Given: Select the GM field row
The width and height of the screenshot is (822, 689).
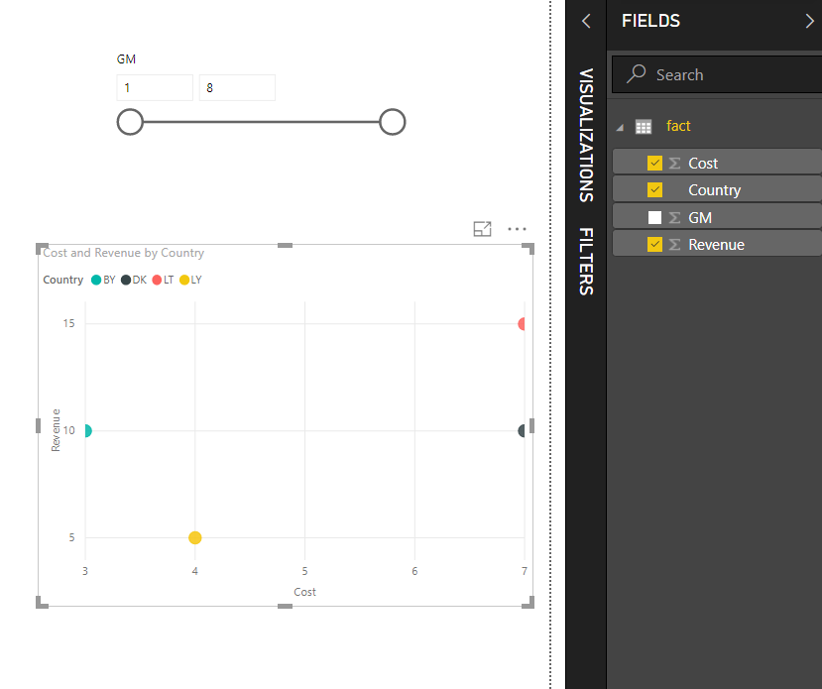Looking at the screenshot, I should coord(717,217).
